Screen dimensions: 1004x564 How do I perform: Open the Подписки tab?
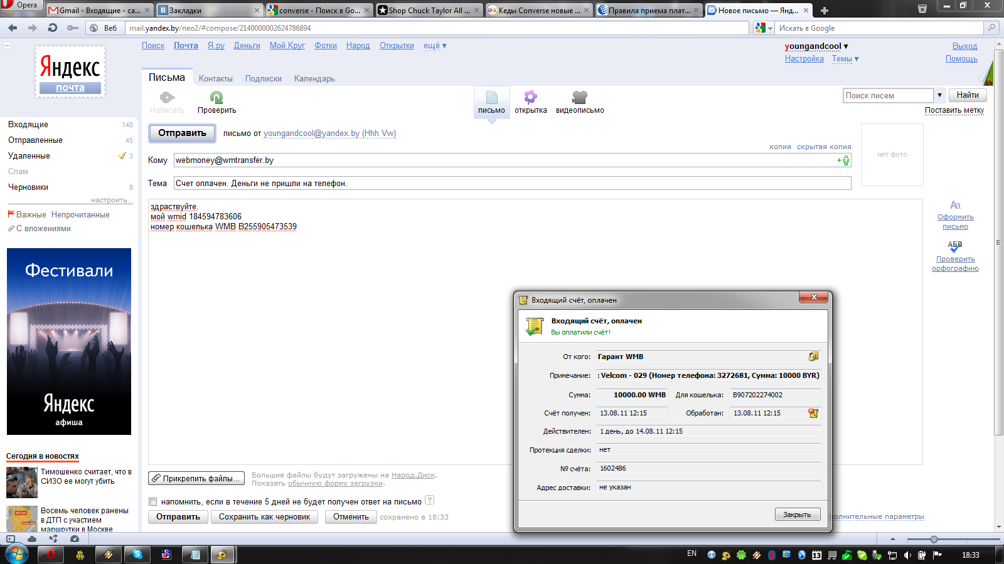[264, 79]
